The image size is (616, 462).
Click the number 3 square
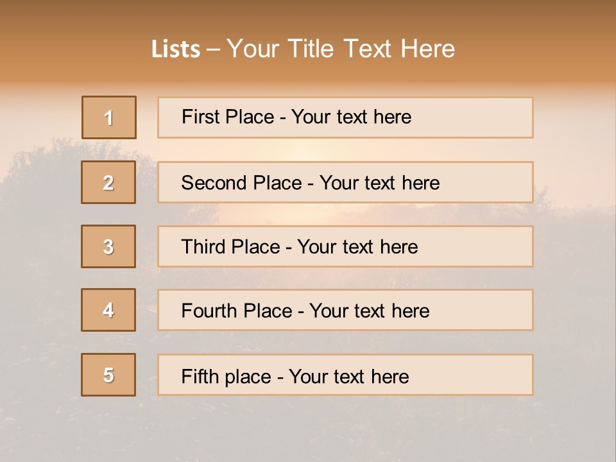108,246
